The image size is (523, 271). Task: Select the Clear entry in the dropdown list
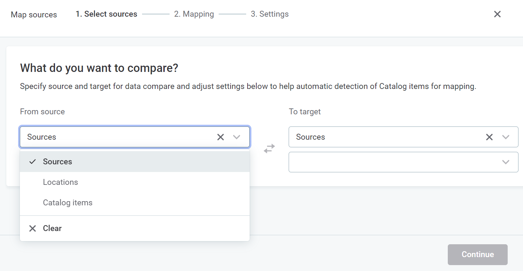click(x=52, y=228)
